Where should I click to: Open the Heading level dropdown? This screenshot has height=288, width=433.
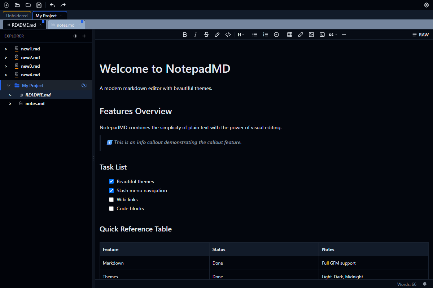click(240, 34)
